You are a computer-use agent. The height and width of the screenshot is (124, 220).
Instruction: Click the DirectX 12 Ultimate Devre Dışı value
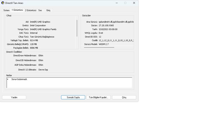[x=43, y=69]
